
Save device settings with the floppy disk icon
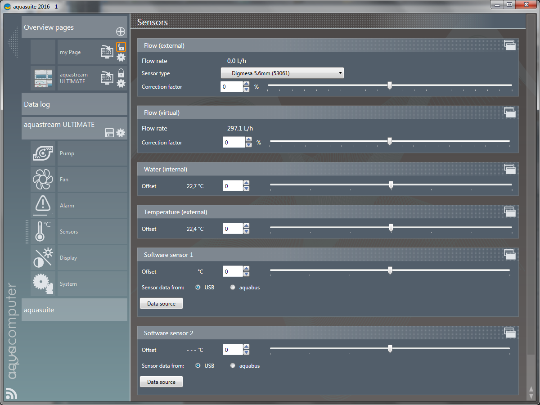coord(109,133)
